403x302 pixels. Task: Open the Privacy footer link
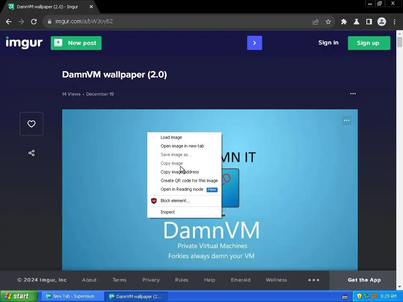[x=151, y=280]
